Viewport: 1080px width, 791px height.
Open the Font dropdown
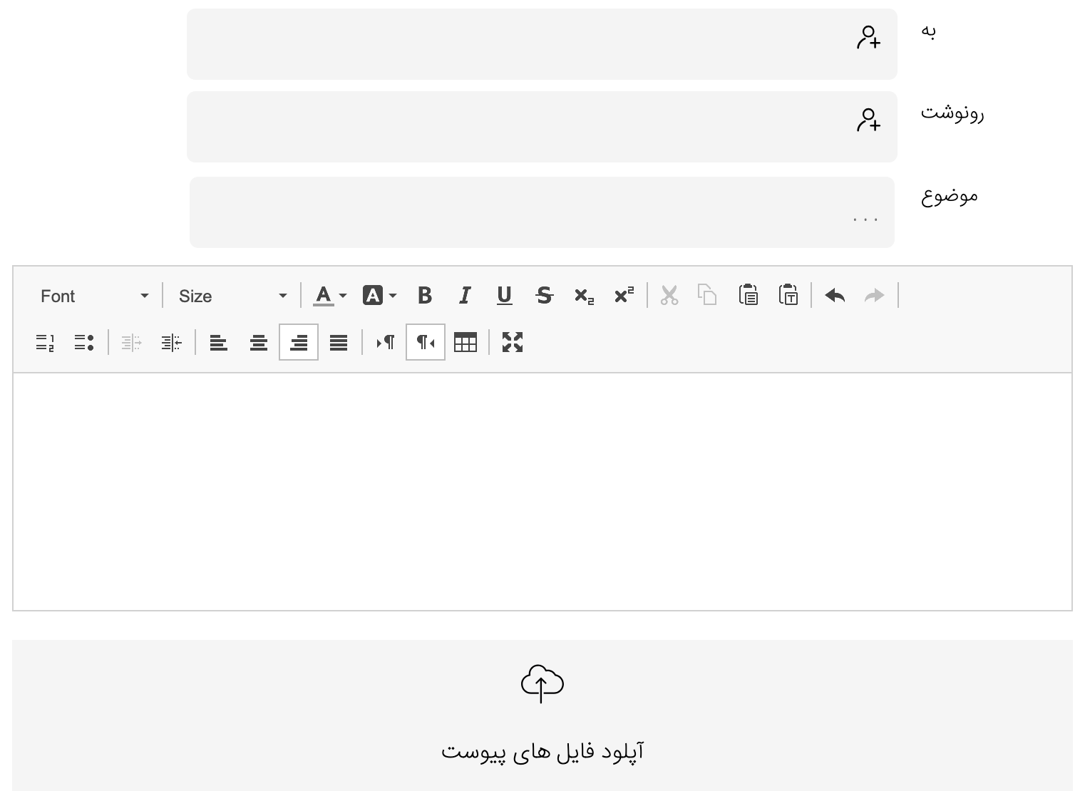94,296
